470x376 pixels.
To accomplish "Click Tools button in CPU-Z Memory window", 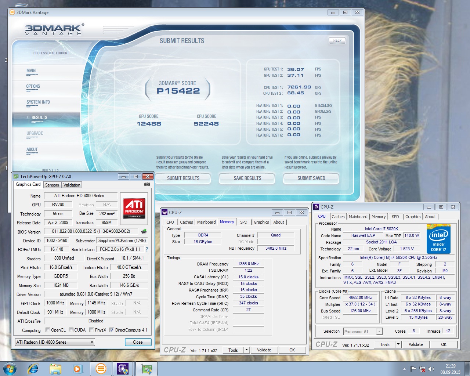I will click(233, 350).
